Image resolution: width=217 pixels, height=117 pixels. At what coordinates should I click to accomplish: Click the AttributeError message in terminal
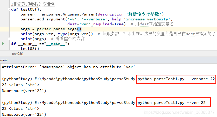tap(68, 67)
